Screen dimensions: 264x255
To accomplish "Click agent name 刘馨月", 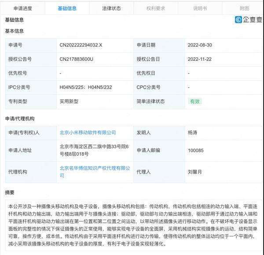I will tap(195, 172).
